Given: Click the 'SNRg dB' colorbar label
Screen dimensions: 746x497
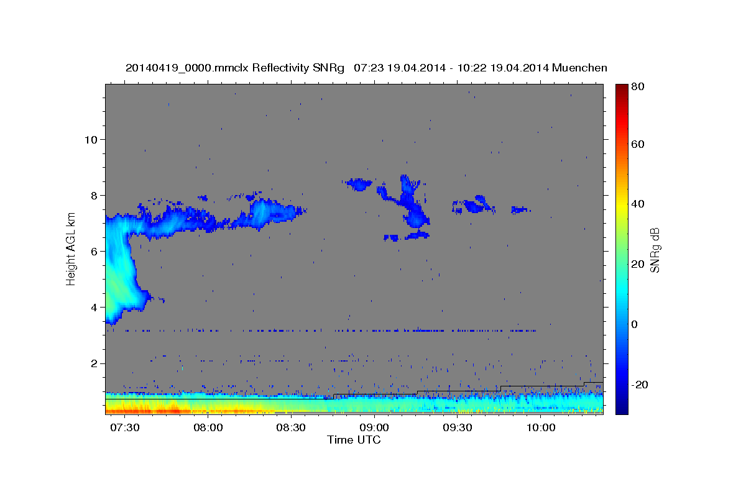Looking at the screenshot, I should (x=655, y=250).
